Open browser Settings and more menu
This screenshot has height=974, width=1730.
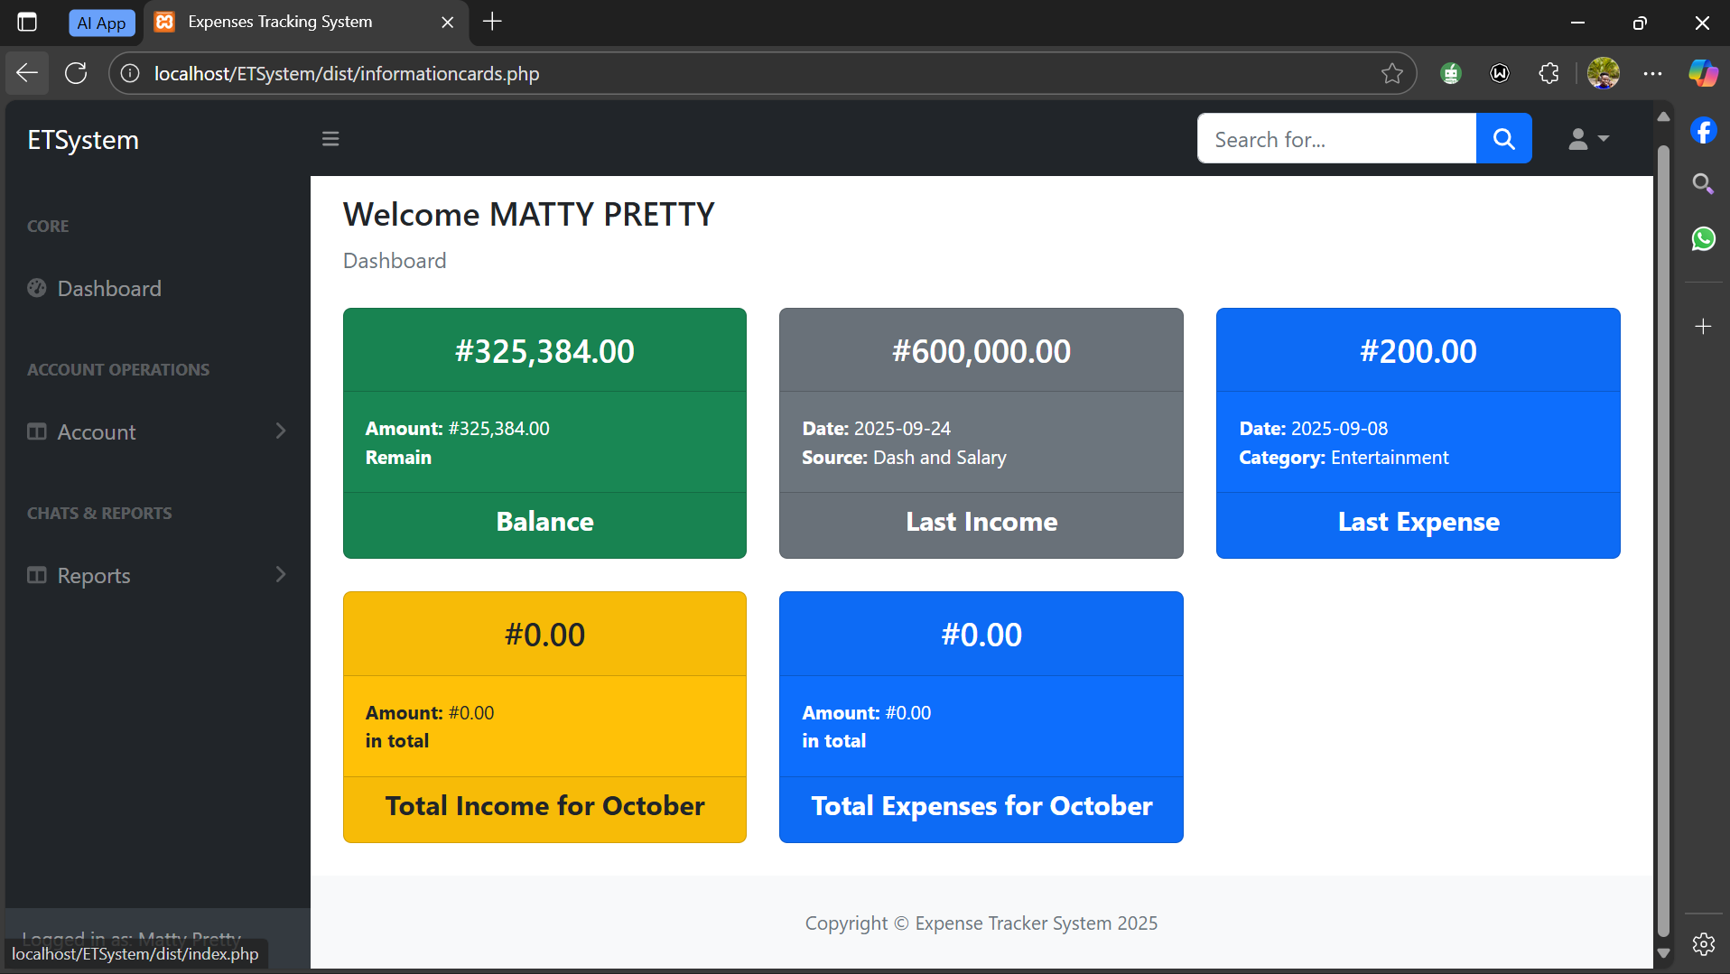click(1652, 74)
